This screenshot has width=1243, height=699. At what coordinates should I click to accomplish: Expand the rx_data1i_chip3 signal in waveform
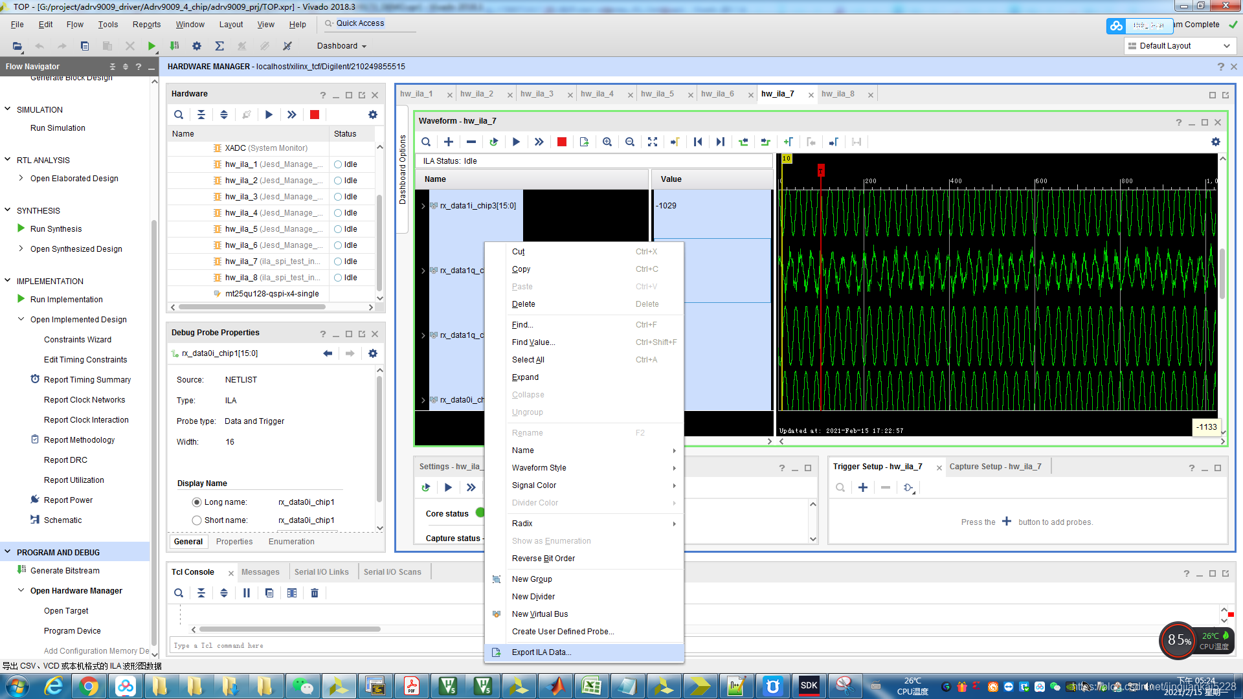click(423, 206)
